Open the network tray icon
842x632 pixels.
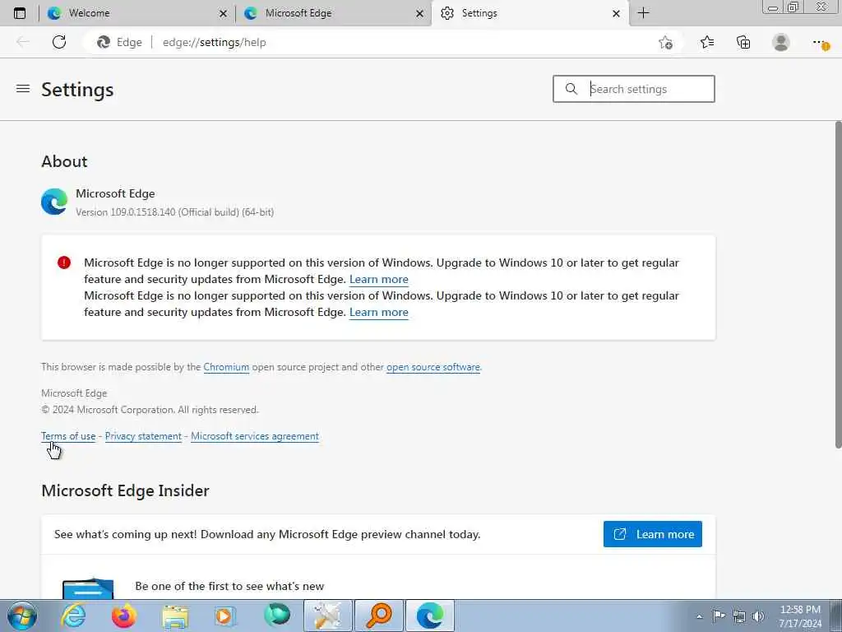(739, 616)
